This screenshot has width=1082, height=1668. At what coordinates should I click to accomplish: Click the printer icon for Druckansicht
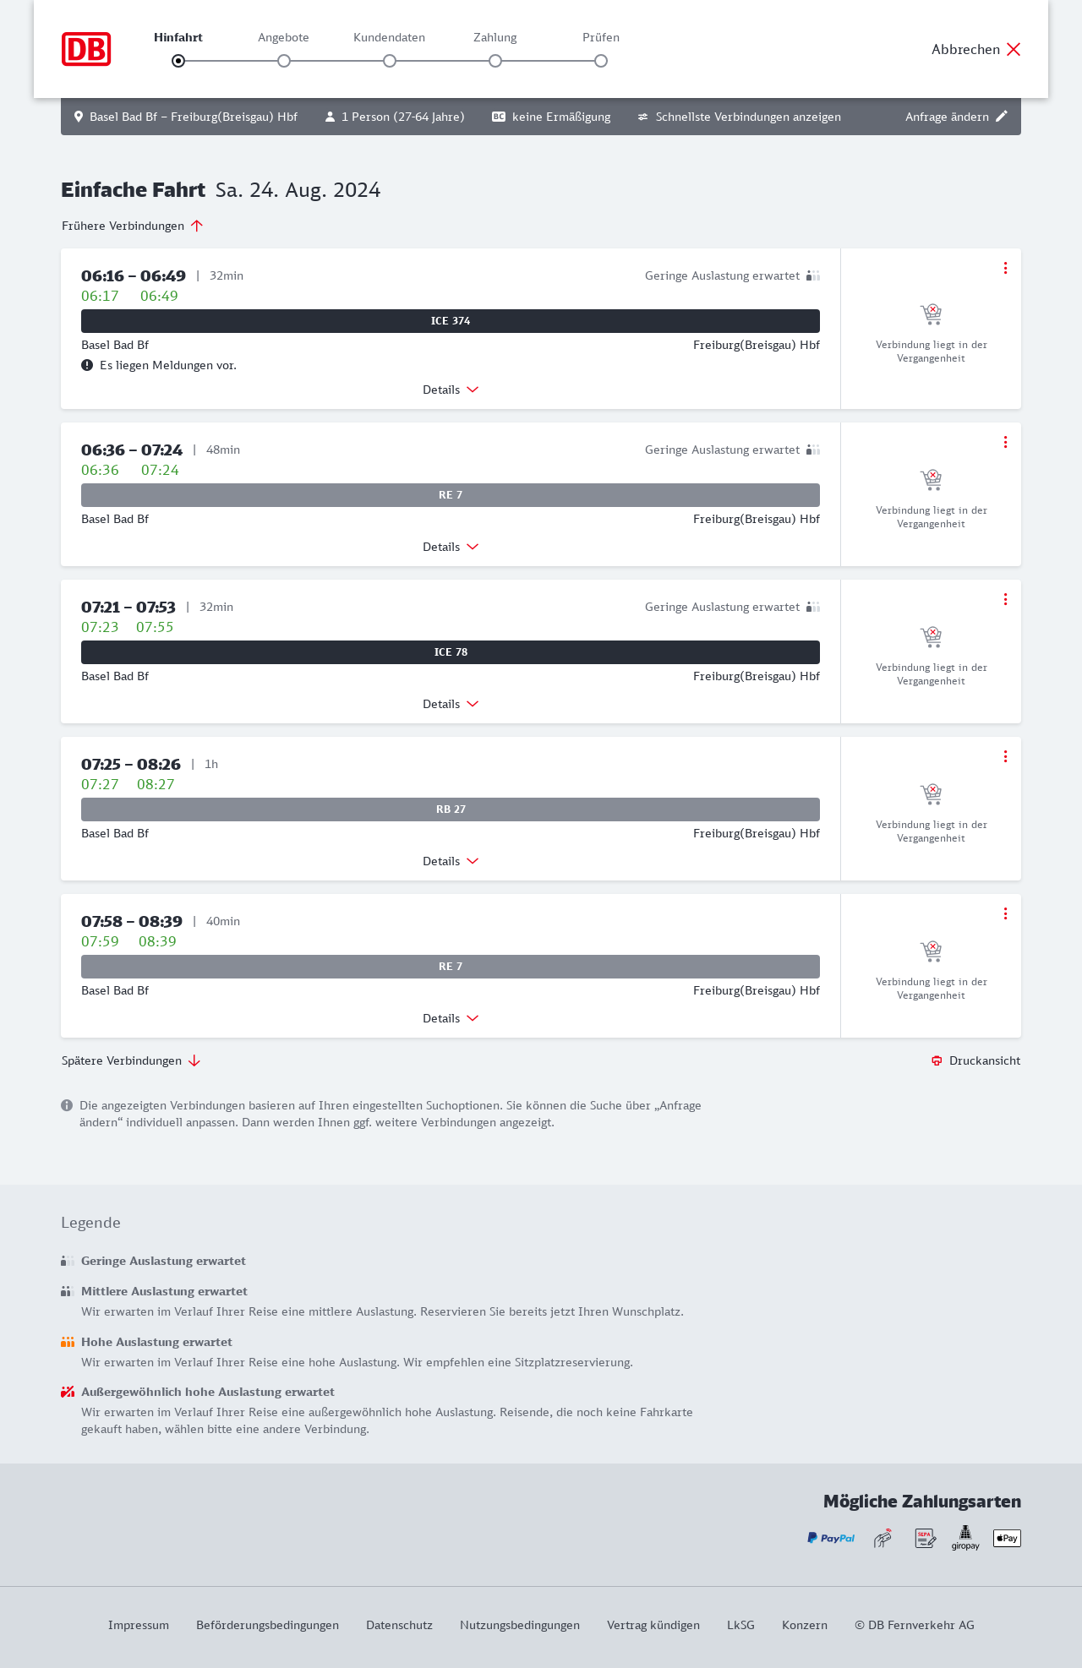coord(937,1060)
